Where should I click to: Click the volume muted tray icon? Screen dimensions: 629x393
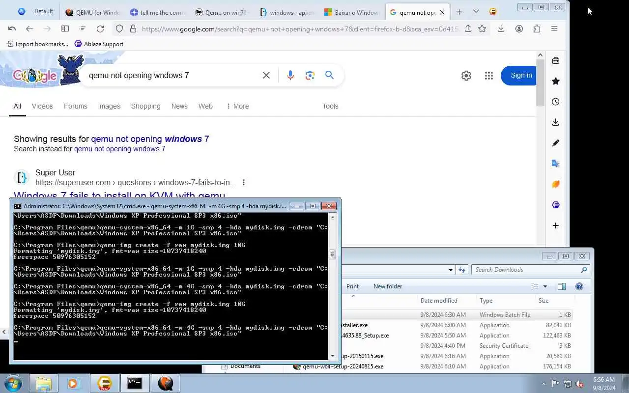tap(579, 384)
